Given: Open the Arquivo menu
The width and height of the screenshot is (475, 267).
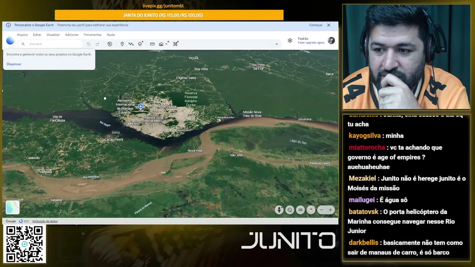Looking at the screenshot, I should [22, 35].
